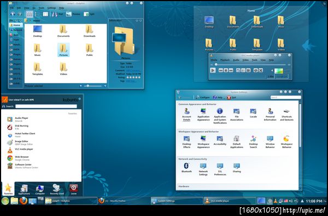This screenshot has height=216, width=328.
Task: Open Videos folder in Dolphin window
Action: click(63, 69)
